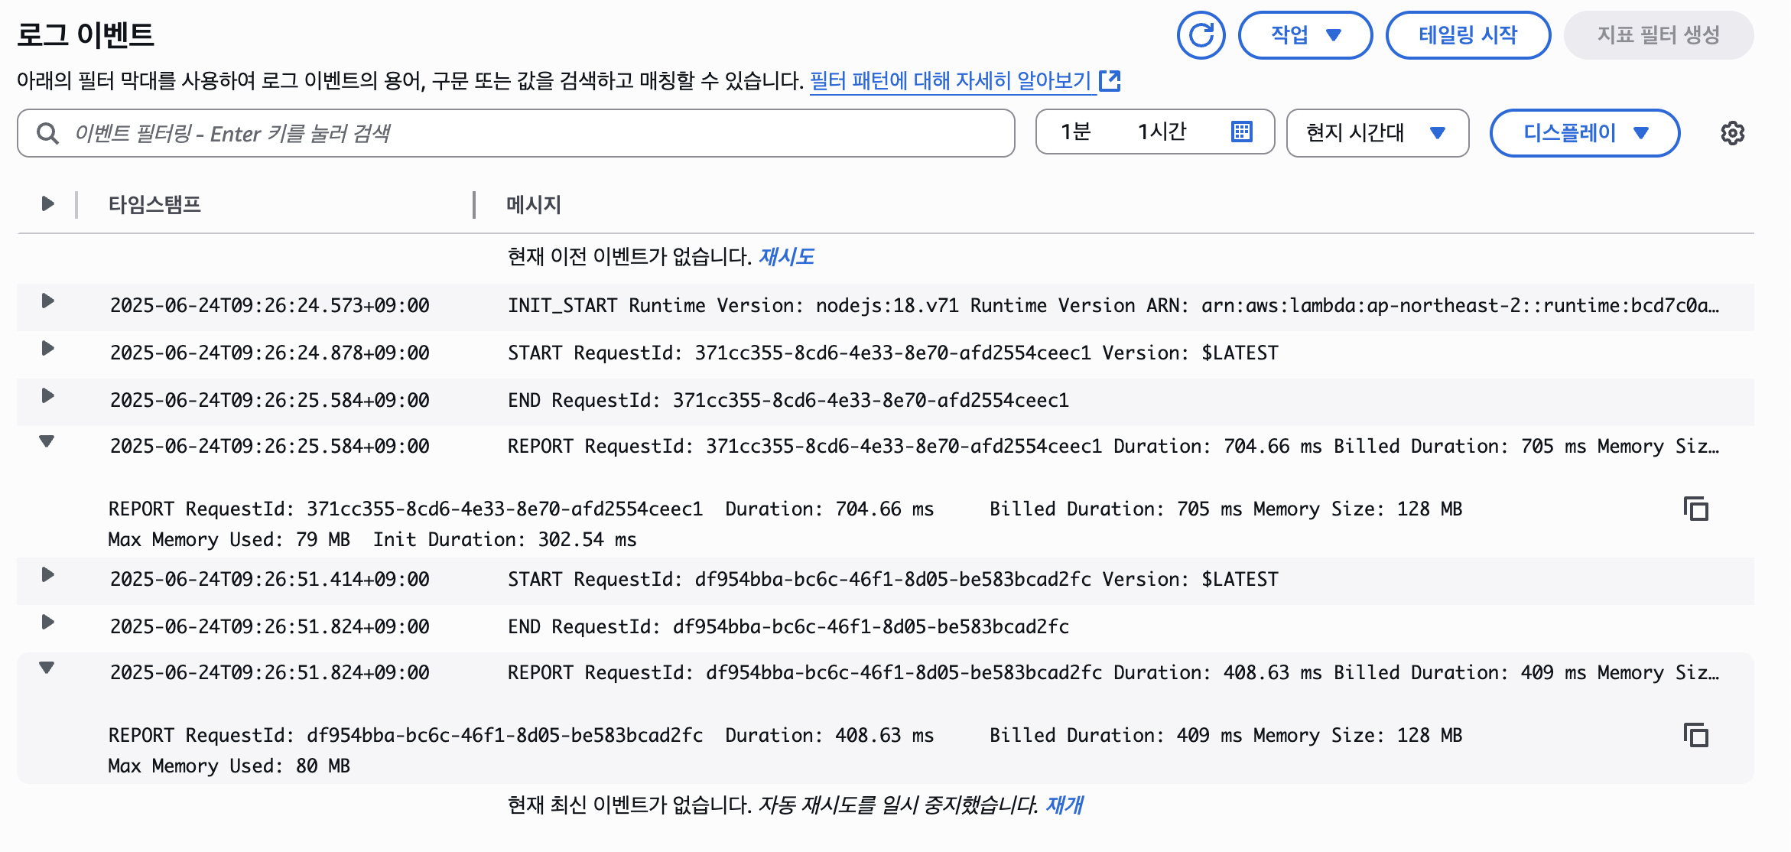Image resolution: width=1791 pixels, height=852 pixels.
Task: Collapse the 09:26:51.824 REPORT row
Action: pyautogui.click(x=47, y=668)
